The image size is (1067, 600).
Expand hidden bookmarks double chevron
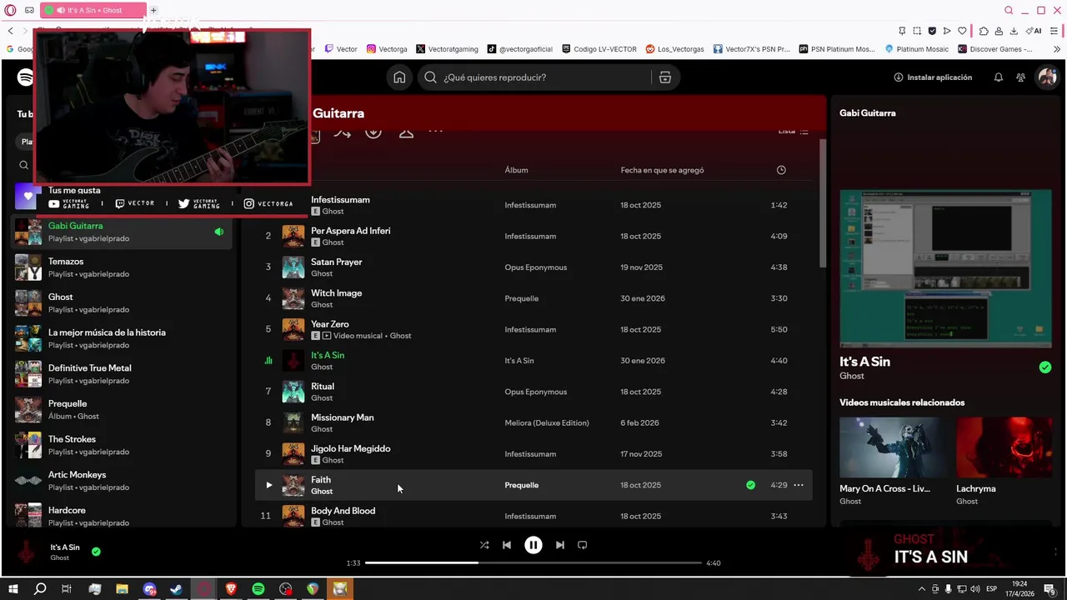1057,49
